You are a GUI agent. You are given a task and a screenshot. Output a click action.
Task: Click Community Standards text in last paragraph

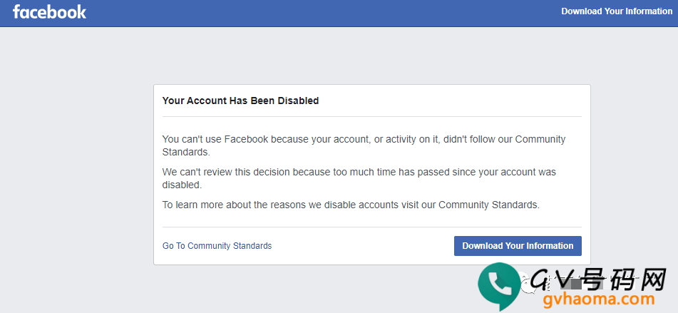(x=488, y=205)
